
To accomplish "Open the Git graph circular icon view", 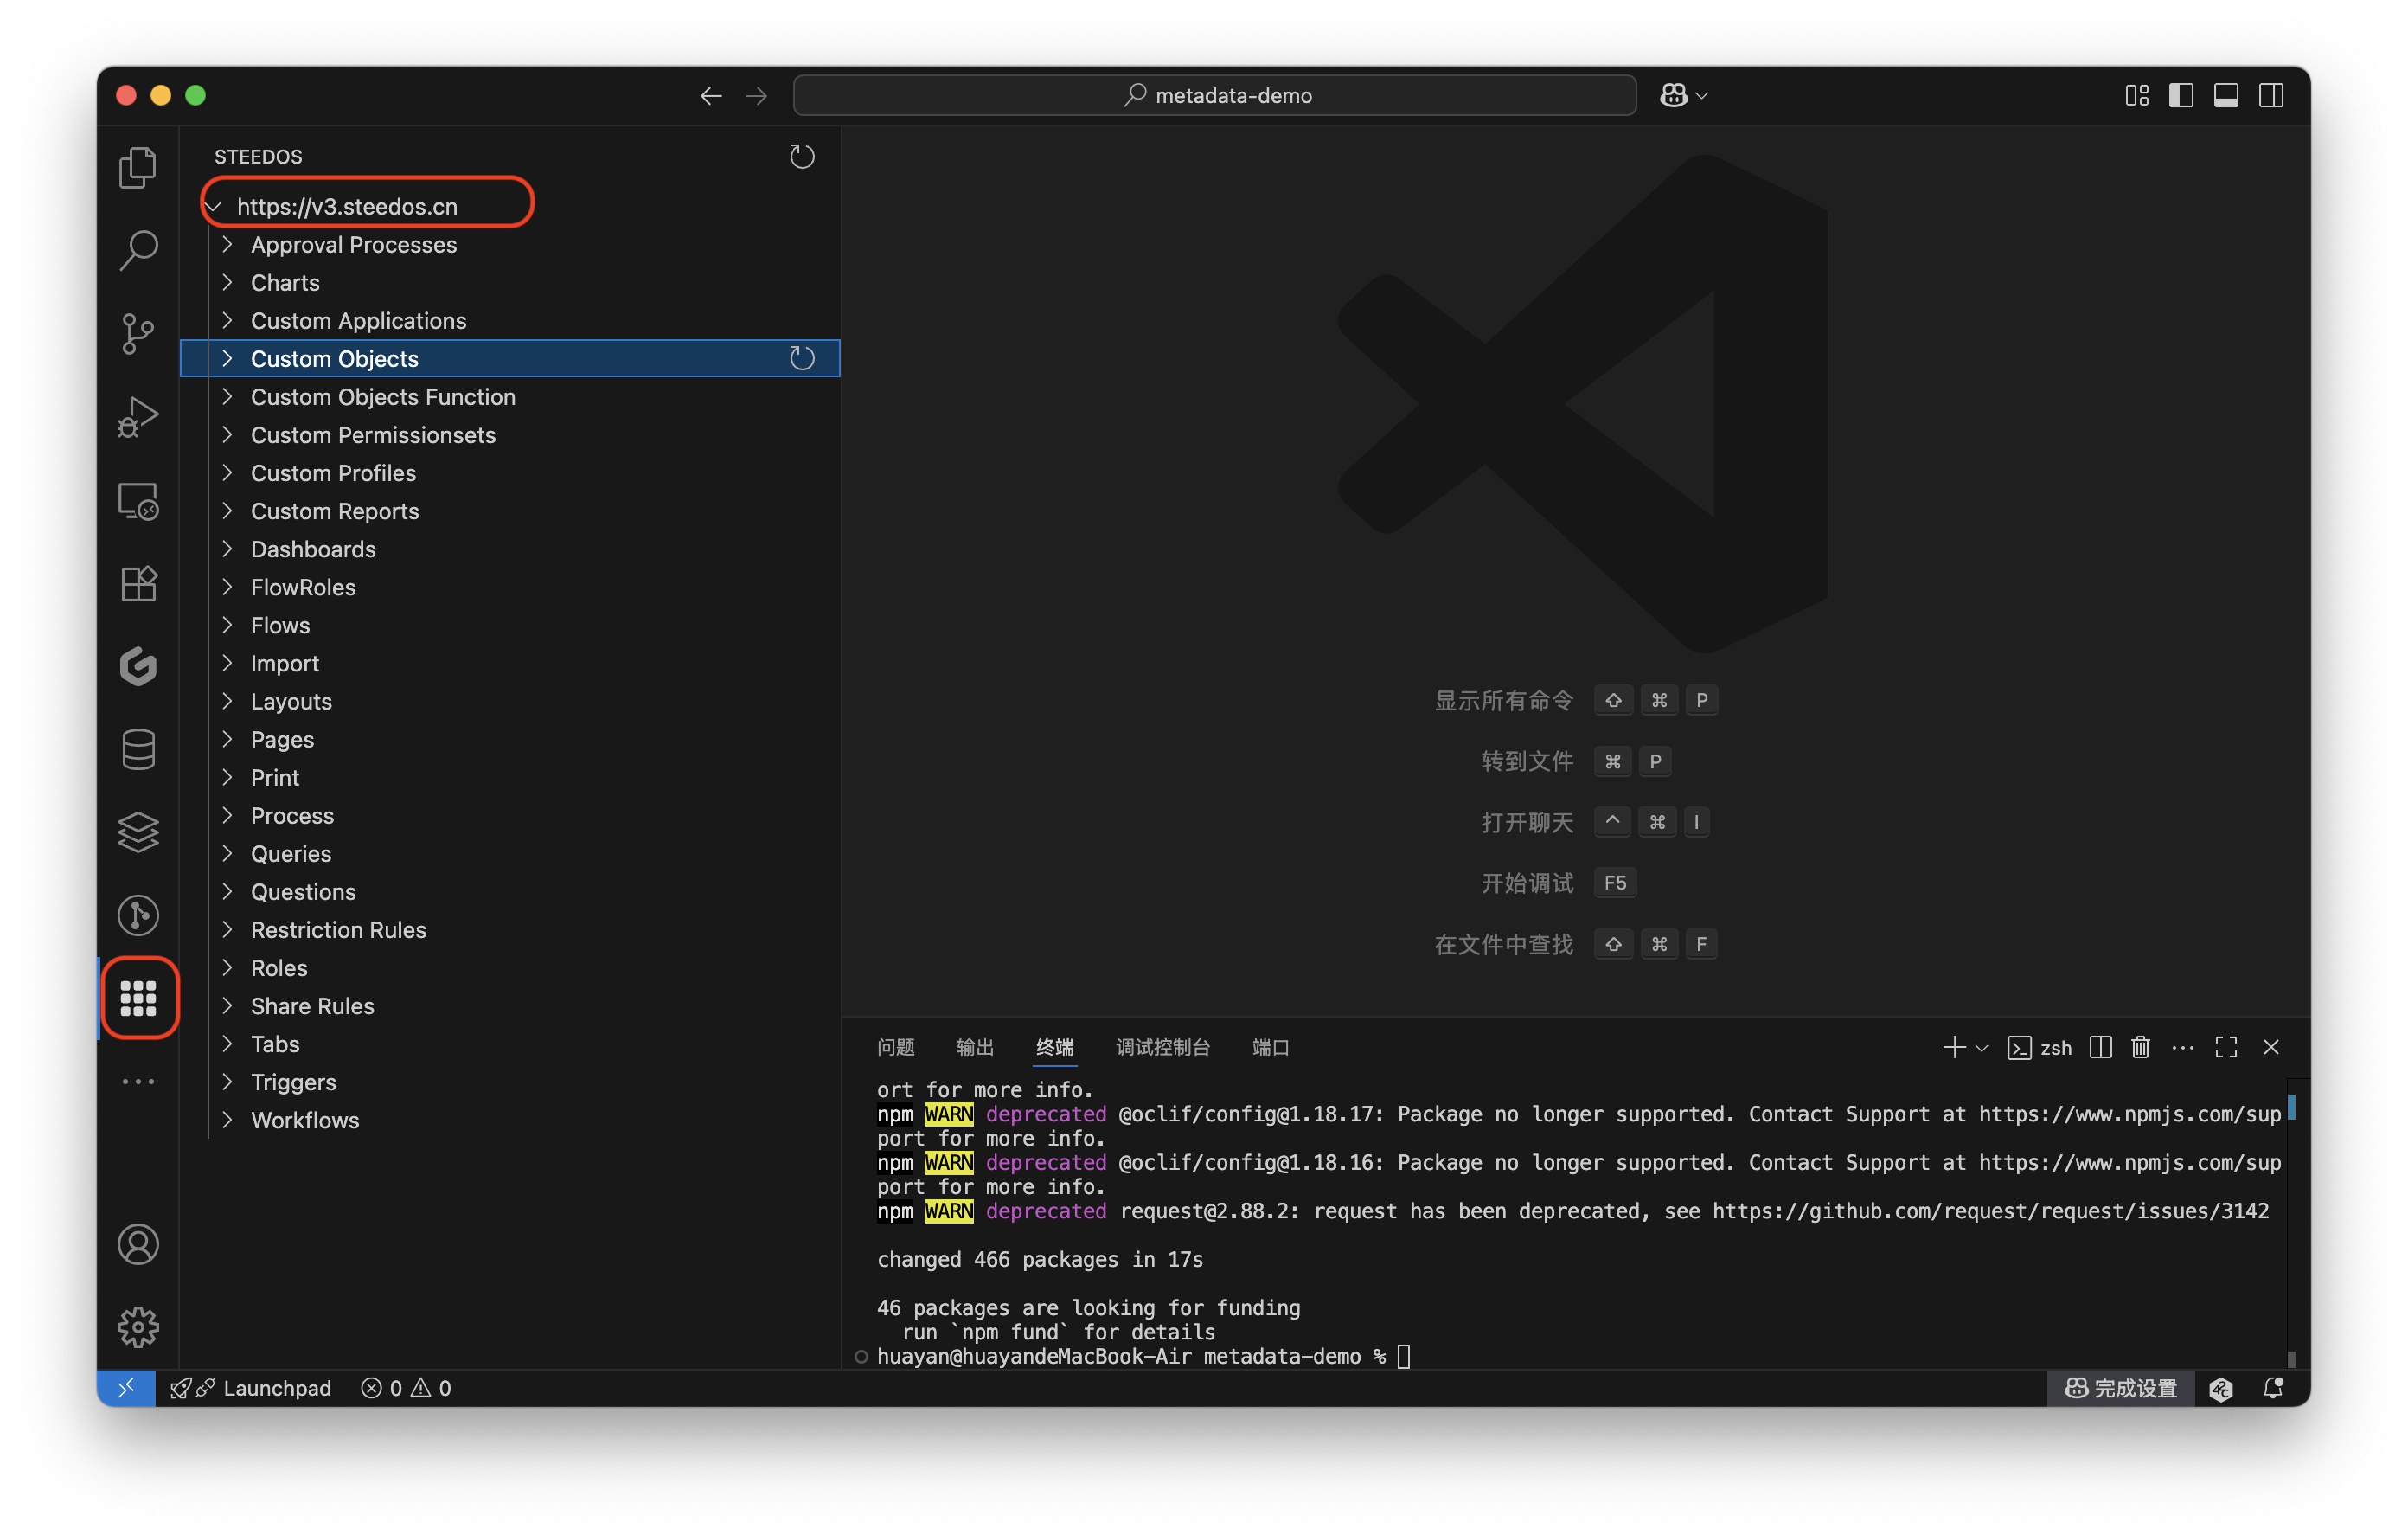I will click(x=138, y=915).
